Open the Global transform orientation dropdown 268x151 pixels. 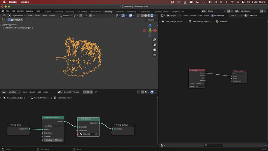point(66,16)
